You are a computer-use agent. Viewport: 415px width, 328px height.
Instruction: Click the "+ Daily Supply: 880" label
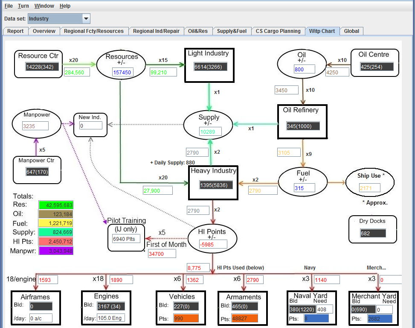(x=172, y=162)
